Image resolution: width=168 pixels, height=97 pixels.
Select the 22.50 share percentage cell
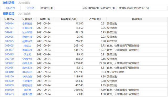point(95,63)
